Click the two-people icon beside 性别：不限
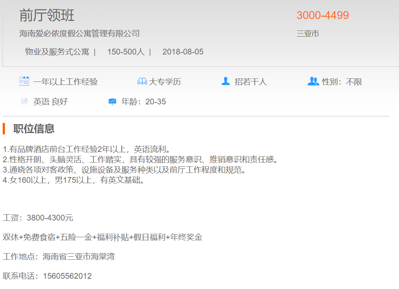The width and height of the screenshot is (399, 289). [313, 81]
